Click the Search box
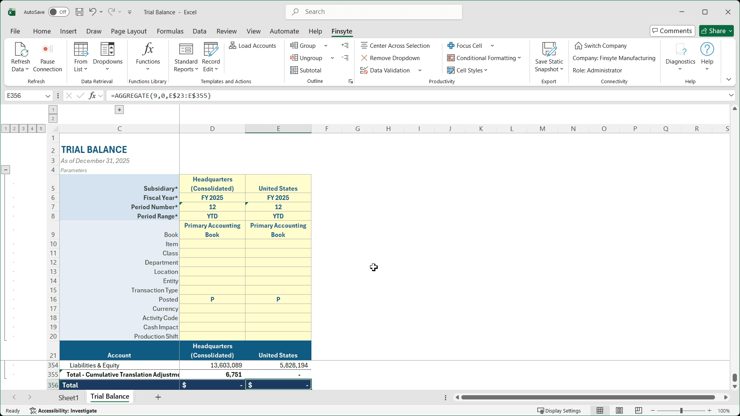Viewport: 740px width, 416px height. 374,12
